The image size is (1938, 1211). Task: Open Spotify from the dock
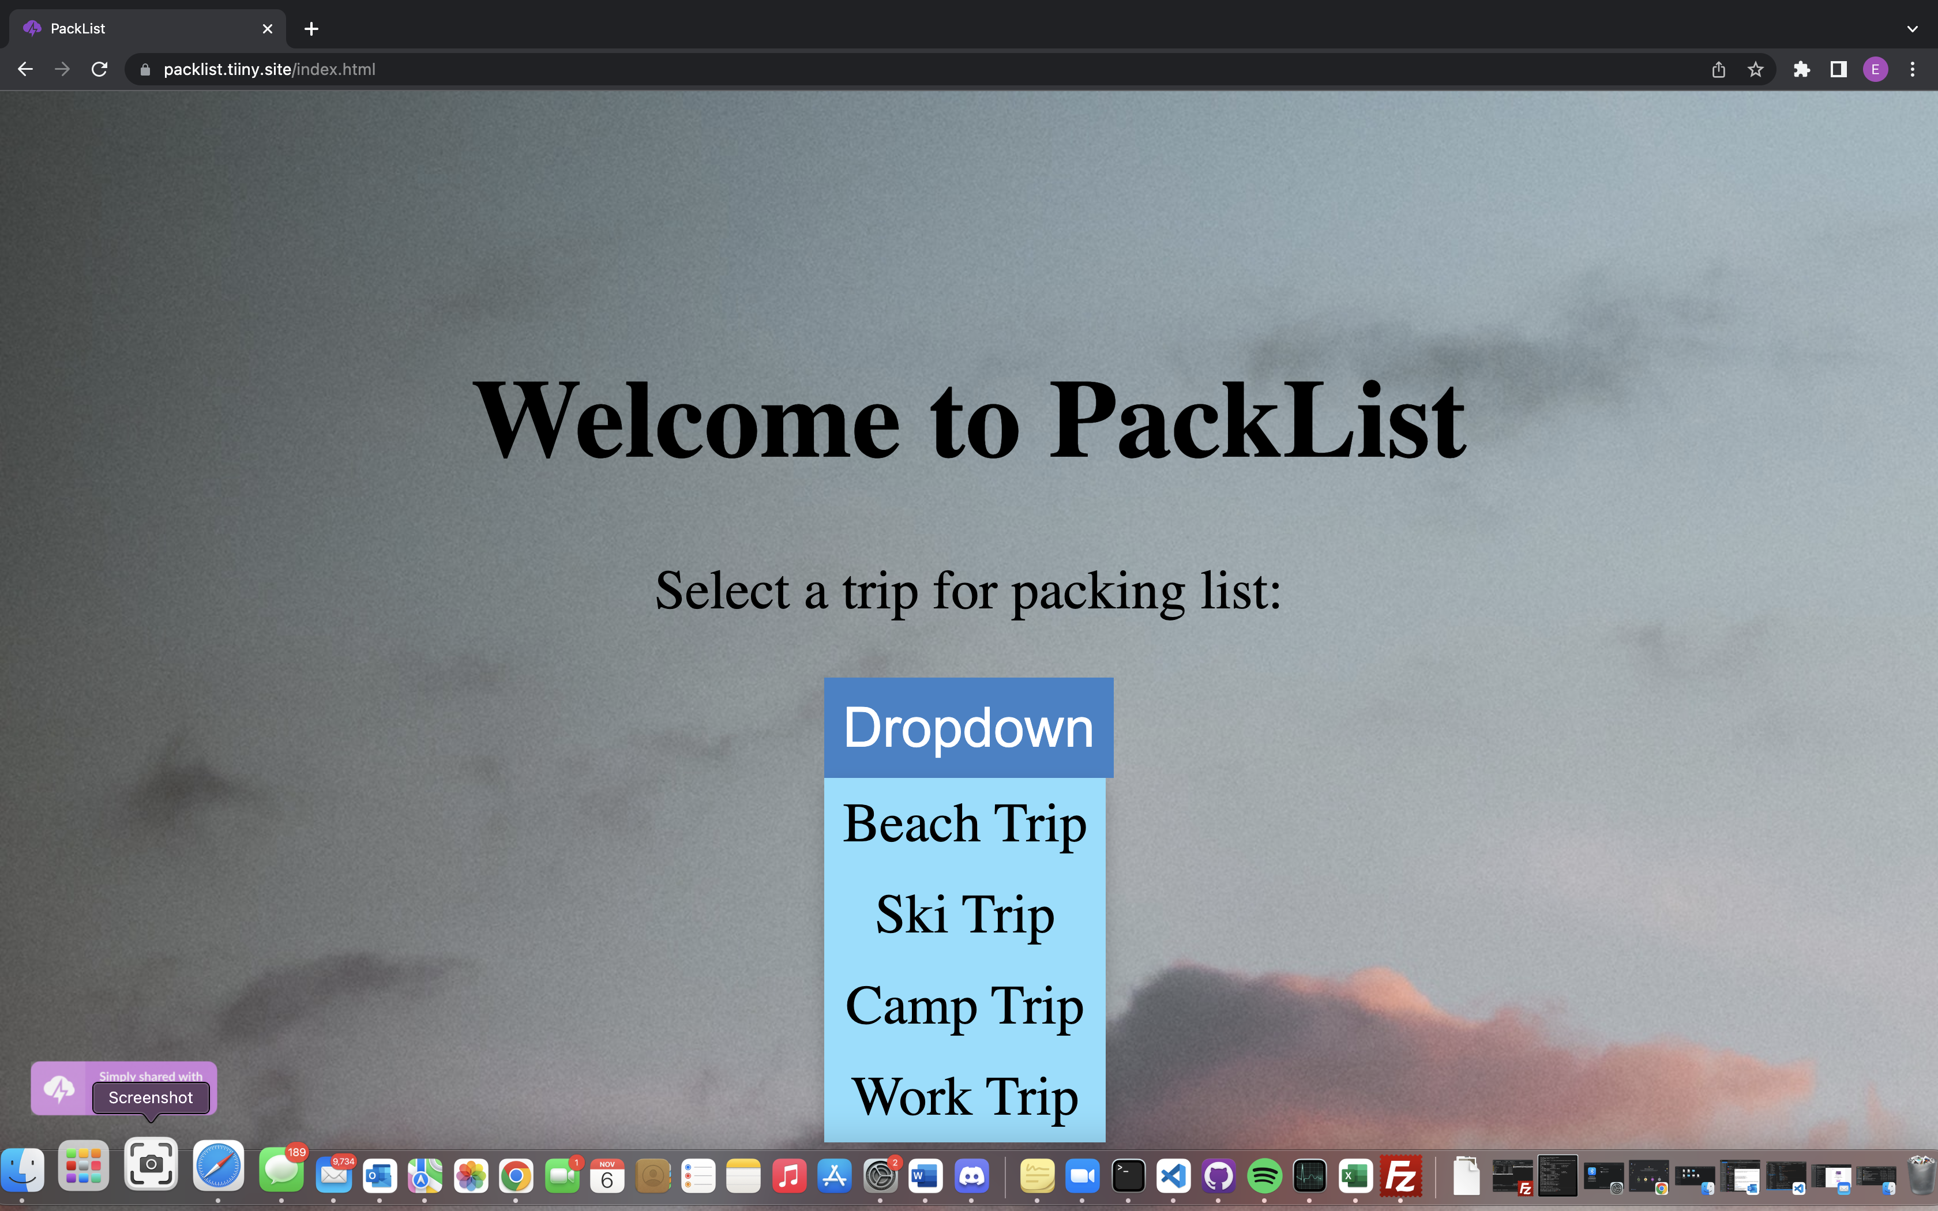pyautogui.click(x=1264, y=1176)
